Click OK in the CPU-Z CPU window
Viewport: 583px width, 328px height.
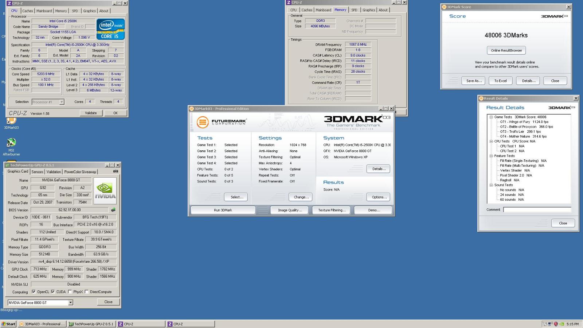(x=115, y=113)
